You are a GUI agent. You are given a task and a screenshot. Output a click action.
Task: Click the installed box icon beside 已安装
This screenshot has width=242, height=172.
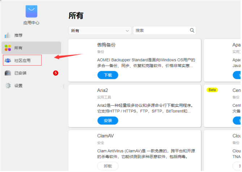8,73
